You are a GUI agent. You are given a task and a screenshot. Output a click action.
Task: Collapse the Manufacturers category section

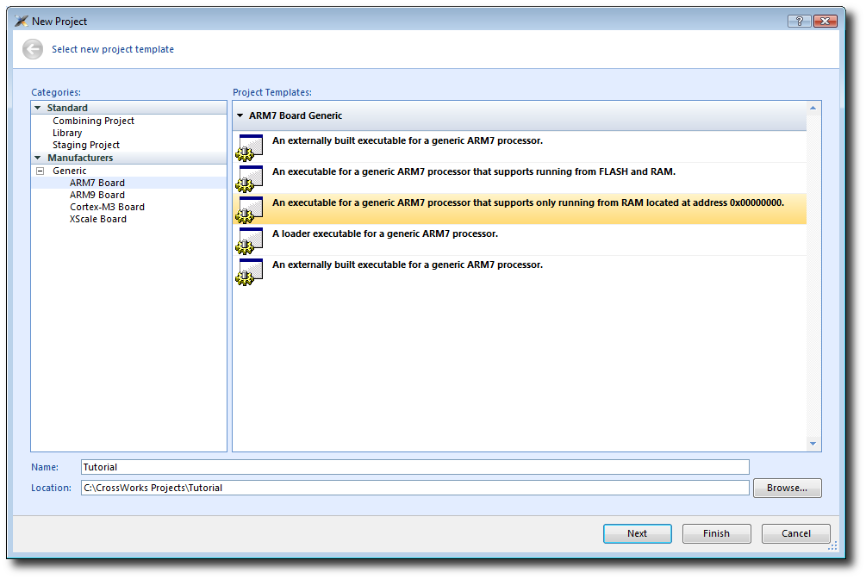[x=38, y=158]
